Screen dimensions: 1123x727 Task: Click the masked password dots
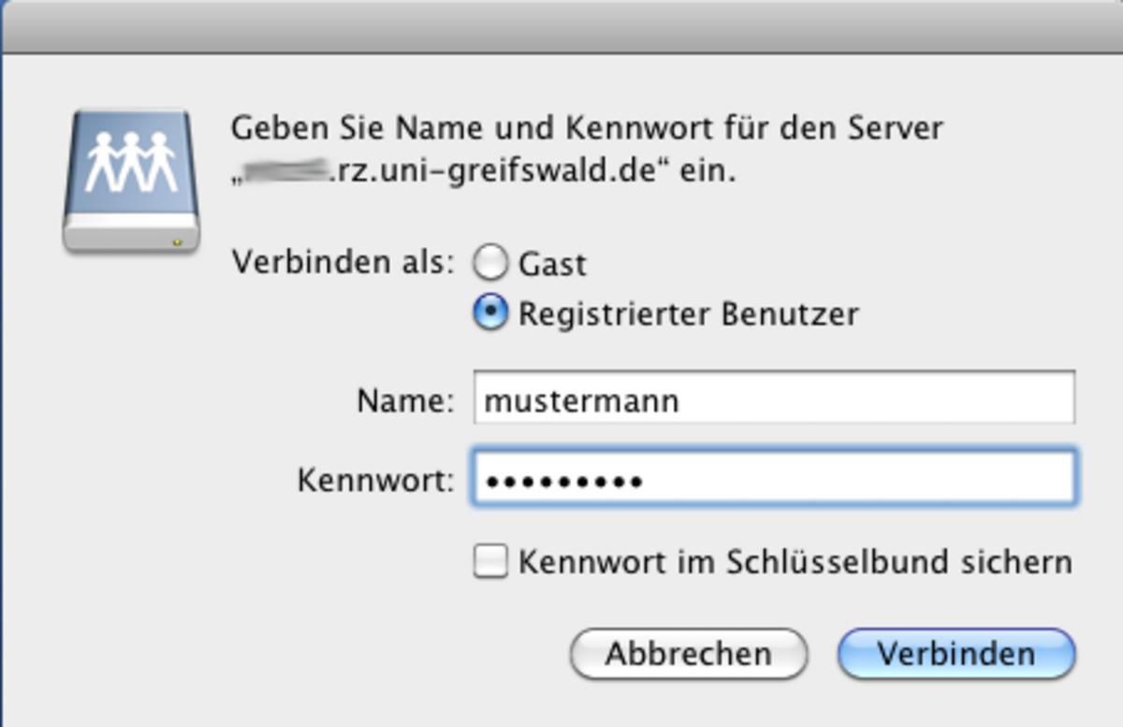point(562,482)
